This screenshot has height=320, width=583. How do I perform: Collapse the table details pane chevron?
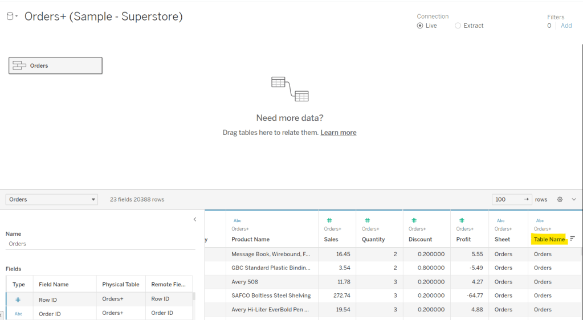click(195, 219)
